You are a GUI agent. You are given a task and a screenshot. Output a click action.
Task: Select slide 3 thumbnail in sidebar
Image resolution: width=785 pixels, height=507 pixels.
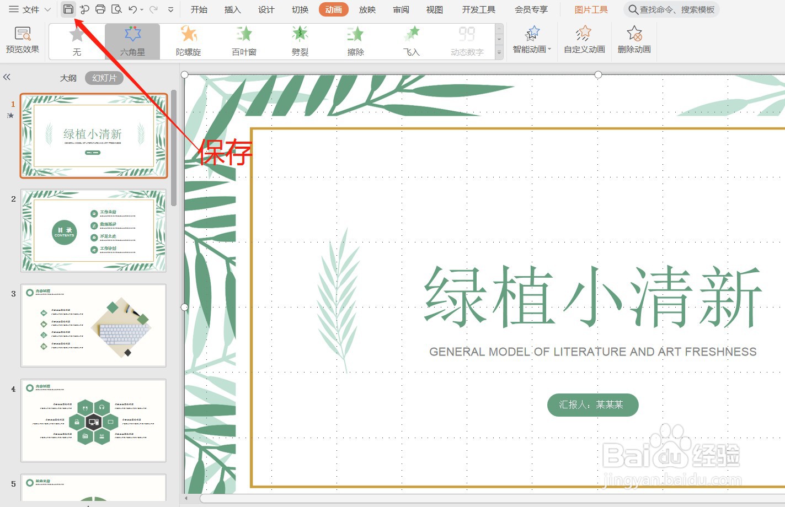(x=93, y=325)
